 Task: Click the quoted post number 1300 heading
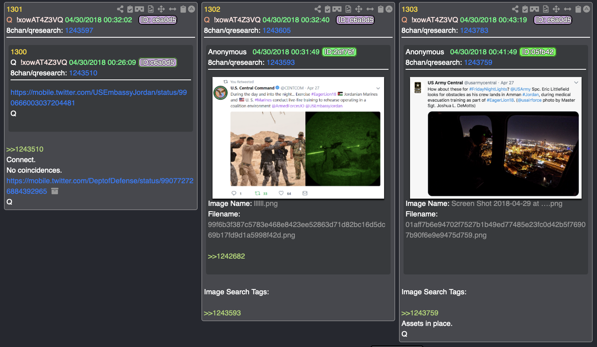coord(19,52)
